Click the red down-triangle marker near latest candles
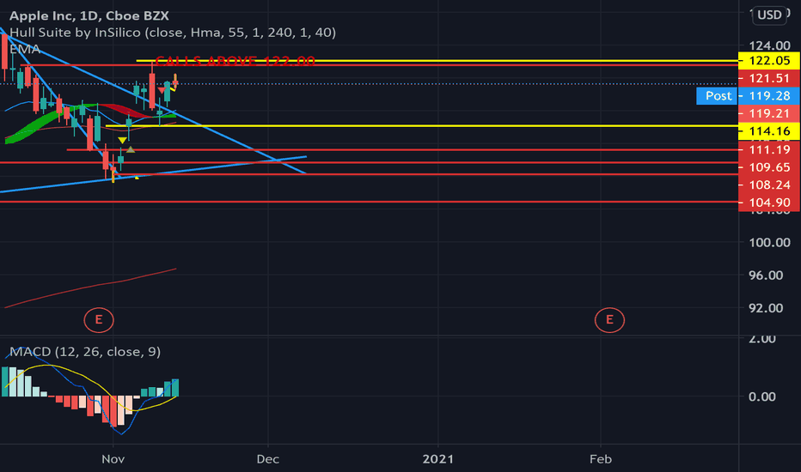This screenshot has height=472, width=801. click(162, 90)
